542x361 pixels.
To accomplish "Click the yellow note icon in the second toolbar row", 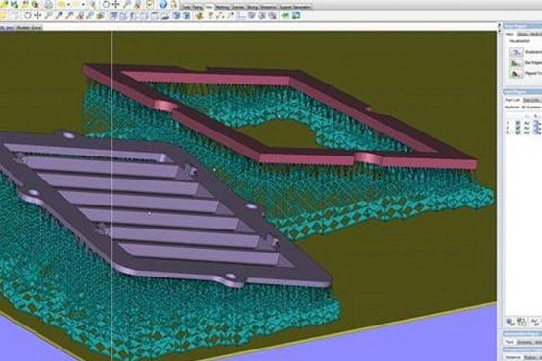I will (x=3, y=15).
